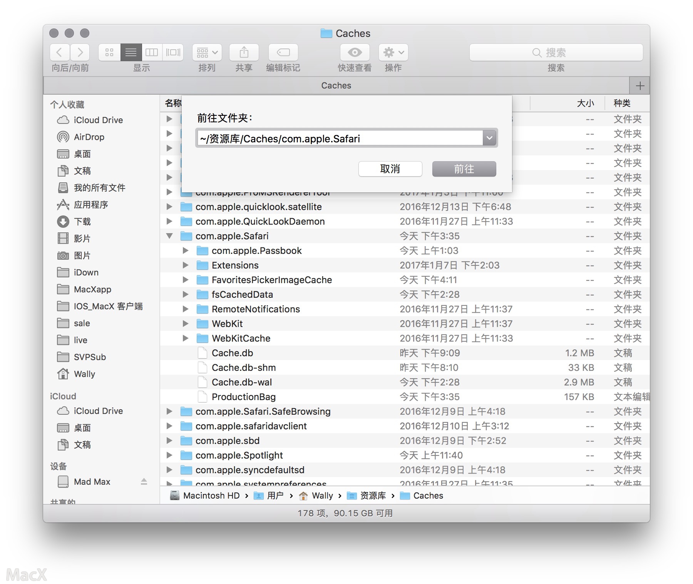
Task: Switch to column view mode
Action: [x=152, y=52]
